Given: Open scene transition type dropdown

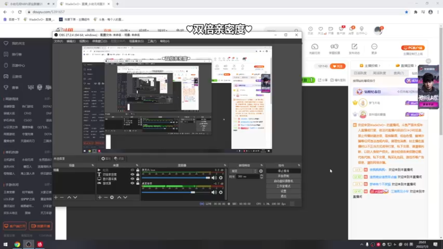Looking at the screenshot, I should (244, 171).
